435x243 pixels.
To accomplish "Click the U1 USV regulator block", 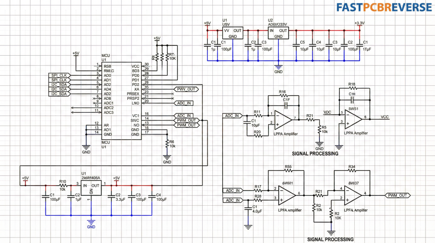I will (232, 33).
